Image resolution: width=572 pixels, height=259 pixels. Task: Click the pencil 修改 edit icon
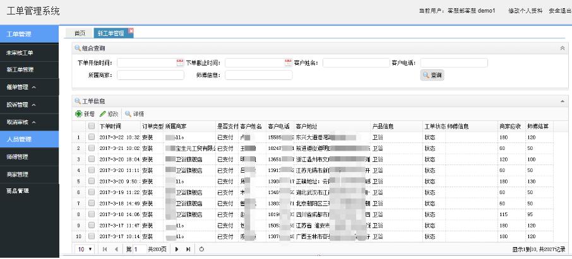click(x=103, y=114)
